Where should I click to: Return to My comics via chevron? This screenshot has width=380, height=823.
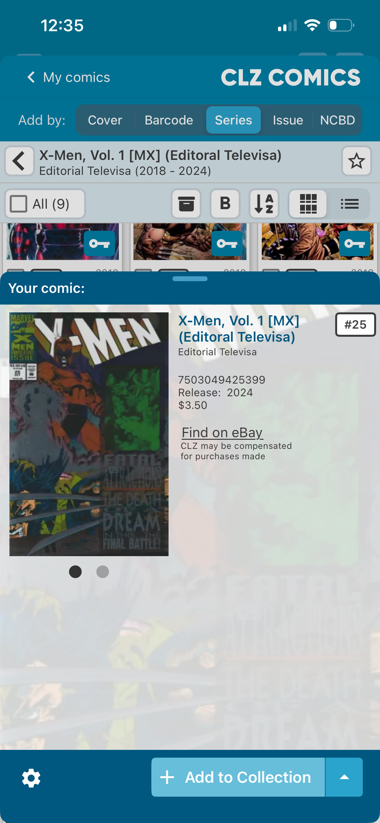coord(31,77)
